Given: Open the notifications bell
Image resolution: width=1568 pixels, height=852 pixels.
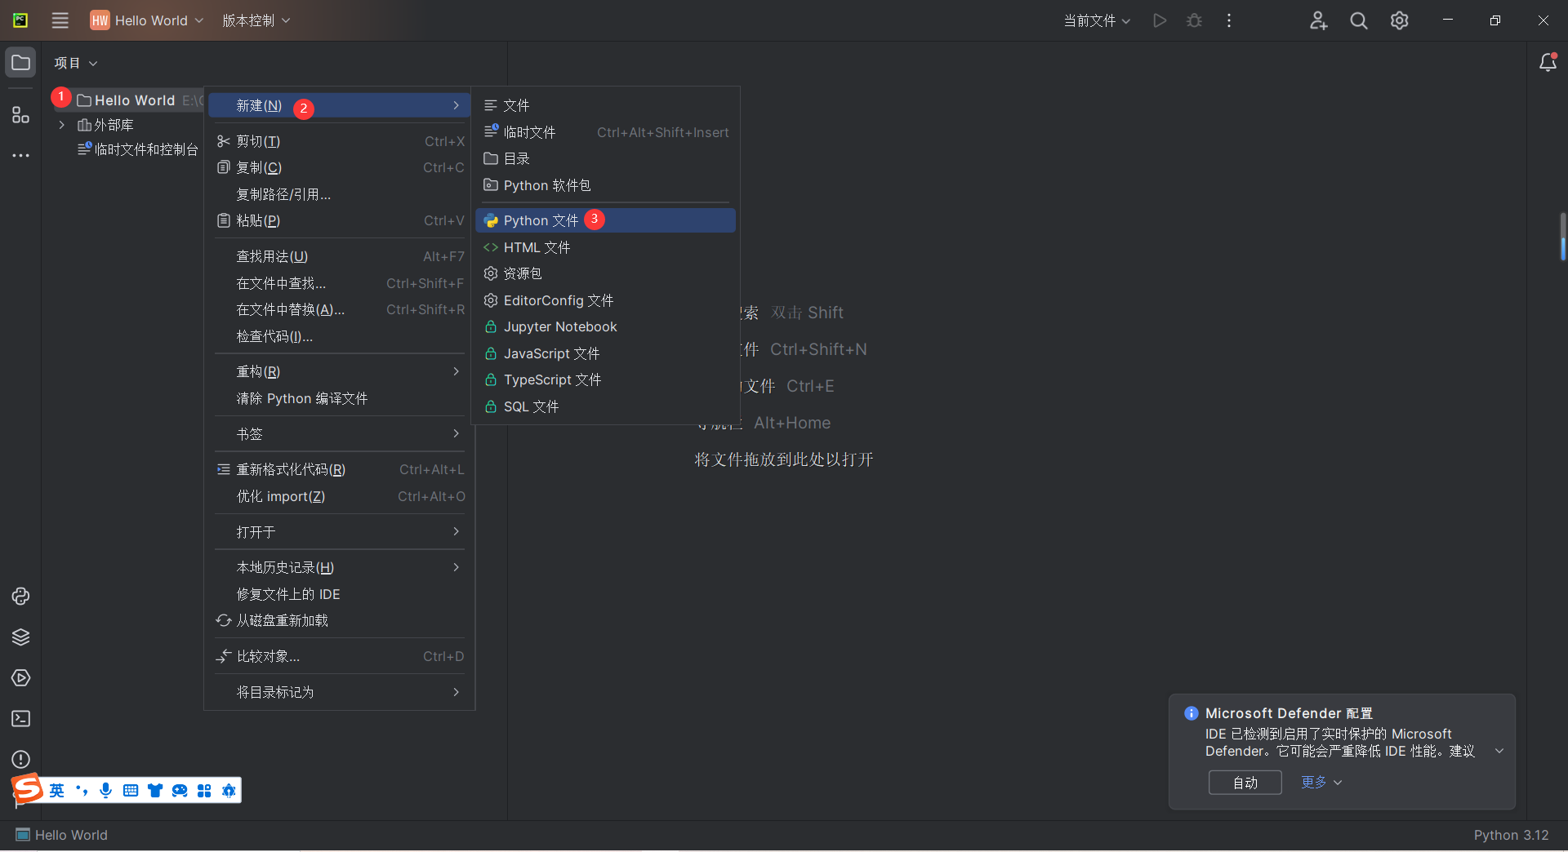Looking at the screenshot, I should coord(1548,62).
